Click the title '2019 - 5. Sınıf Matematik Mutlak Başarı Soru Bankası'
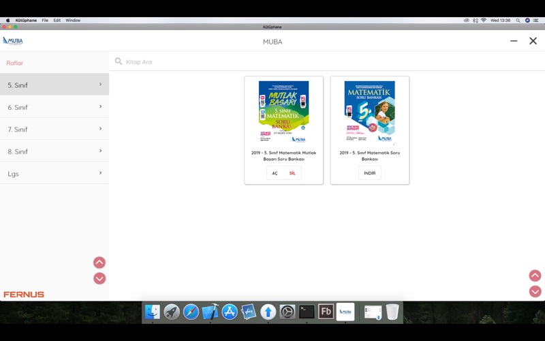Viewport: 545px width, 341px height. tap(283, 155)
